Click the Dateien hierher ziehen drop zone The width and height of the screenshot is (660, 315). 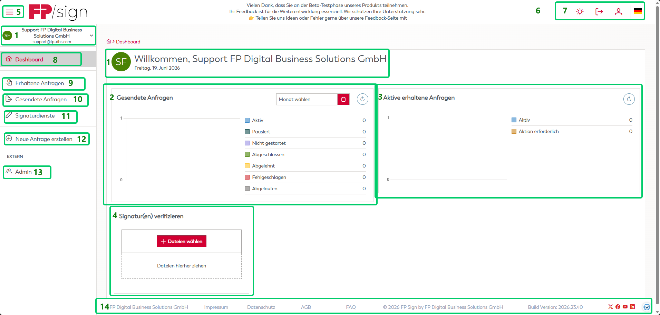[182, 266]
